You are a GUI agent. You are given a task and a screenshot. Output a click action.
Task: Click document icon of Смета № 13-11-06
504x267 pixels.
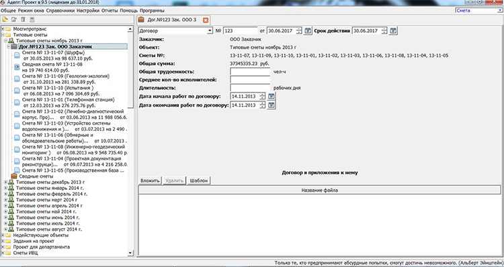point(17,138)
